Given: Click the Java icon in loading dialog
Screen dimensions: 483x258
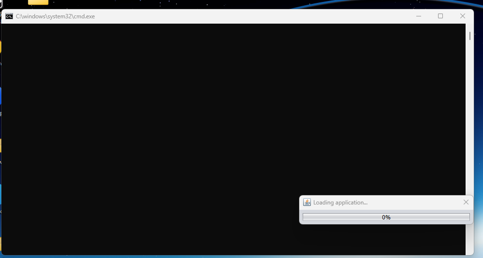Looking at the screenshot, I should click(307, 203).
